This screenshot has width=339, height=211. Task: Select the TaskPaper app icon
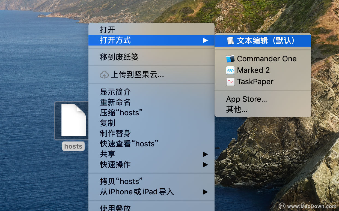point(231,82)
